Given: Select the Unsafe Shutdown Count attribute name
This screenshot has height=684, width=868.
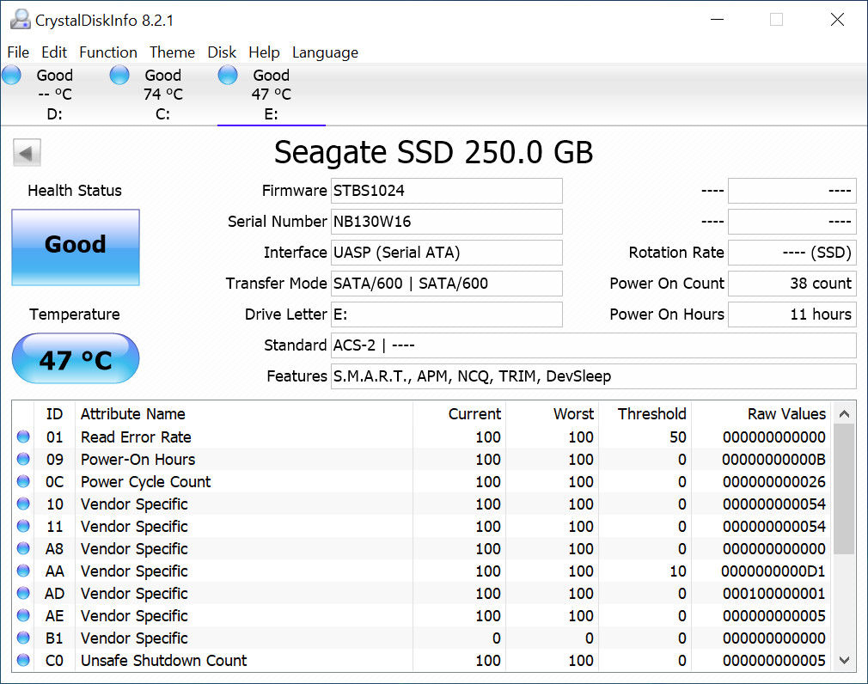Looking at the screenshot, I should tap(164, 660).
